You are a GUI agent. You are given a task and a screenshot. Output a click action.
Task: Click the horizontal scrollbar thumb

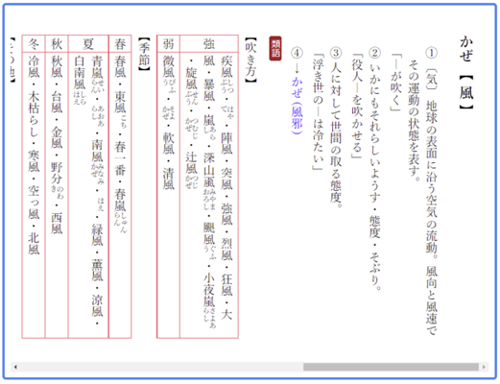coord(391,367)
